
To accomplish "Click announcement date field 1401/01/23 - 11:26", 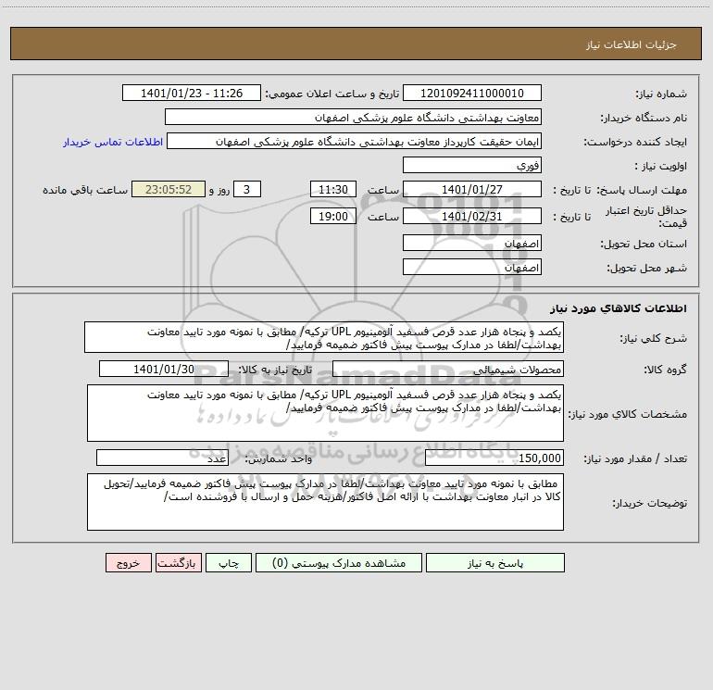I will point(192,94).
